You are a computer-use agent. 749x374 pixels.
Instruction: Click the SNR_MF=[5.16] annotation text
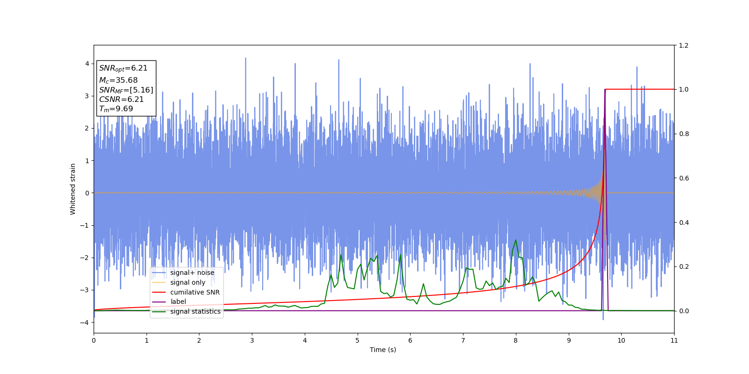(x=126, y=90)
